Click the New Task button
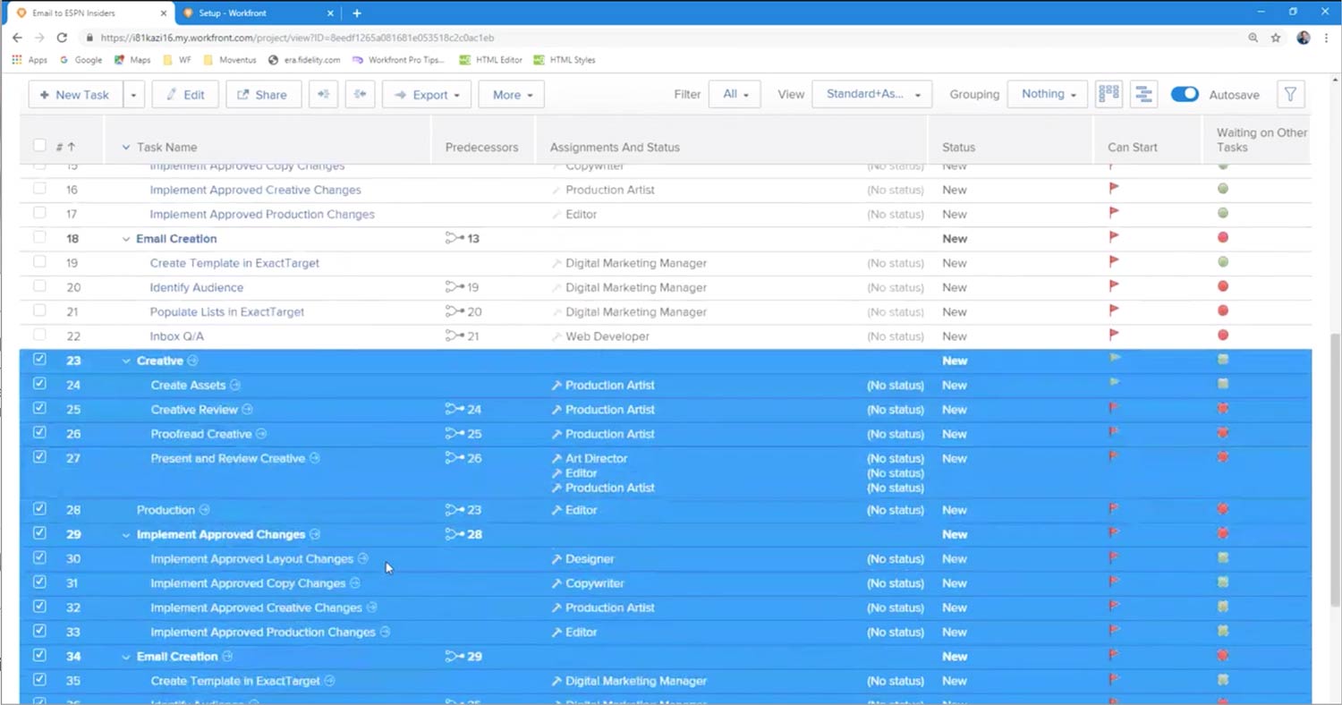This screenshot has height=705, width=1342. pyautogui.click(x=75, y=94)
